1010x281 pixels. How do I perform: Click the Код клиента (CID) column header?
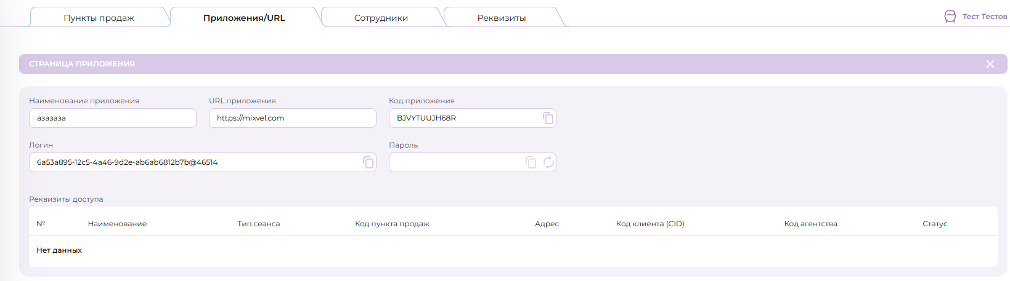(x=650, y=224)
